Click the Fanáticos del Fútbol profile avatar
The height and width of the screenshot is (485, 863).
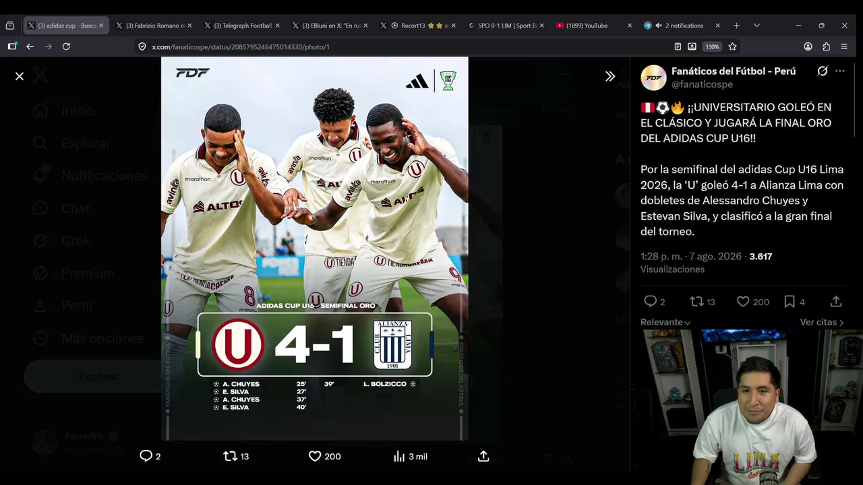click(653, 77)
